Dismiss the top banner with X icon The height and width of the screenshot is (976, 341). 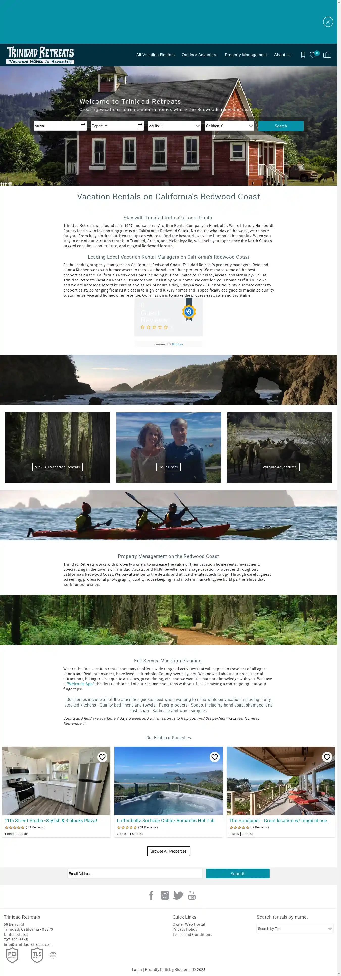[328, 22]
